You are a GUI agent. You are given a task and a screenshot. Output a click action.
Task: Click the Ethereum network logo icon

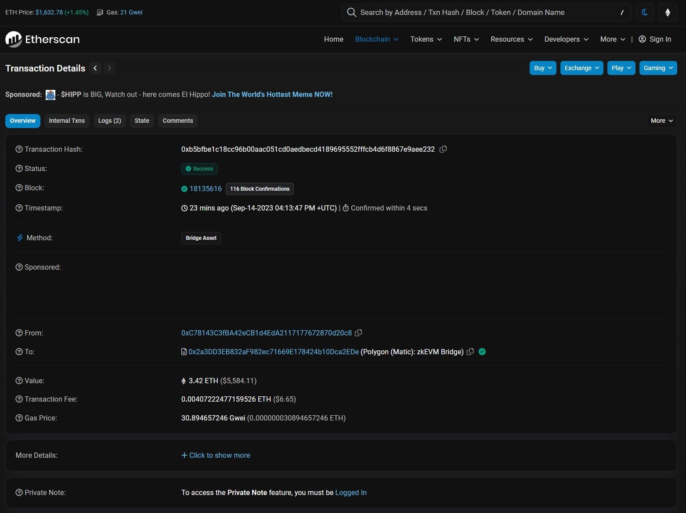(x=668, y=12)
